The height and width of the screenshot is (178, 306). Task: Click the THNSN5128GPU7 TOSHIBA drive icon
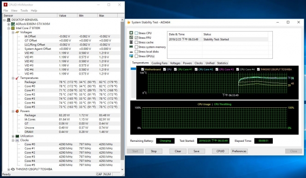(x=13, y=169)
